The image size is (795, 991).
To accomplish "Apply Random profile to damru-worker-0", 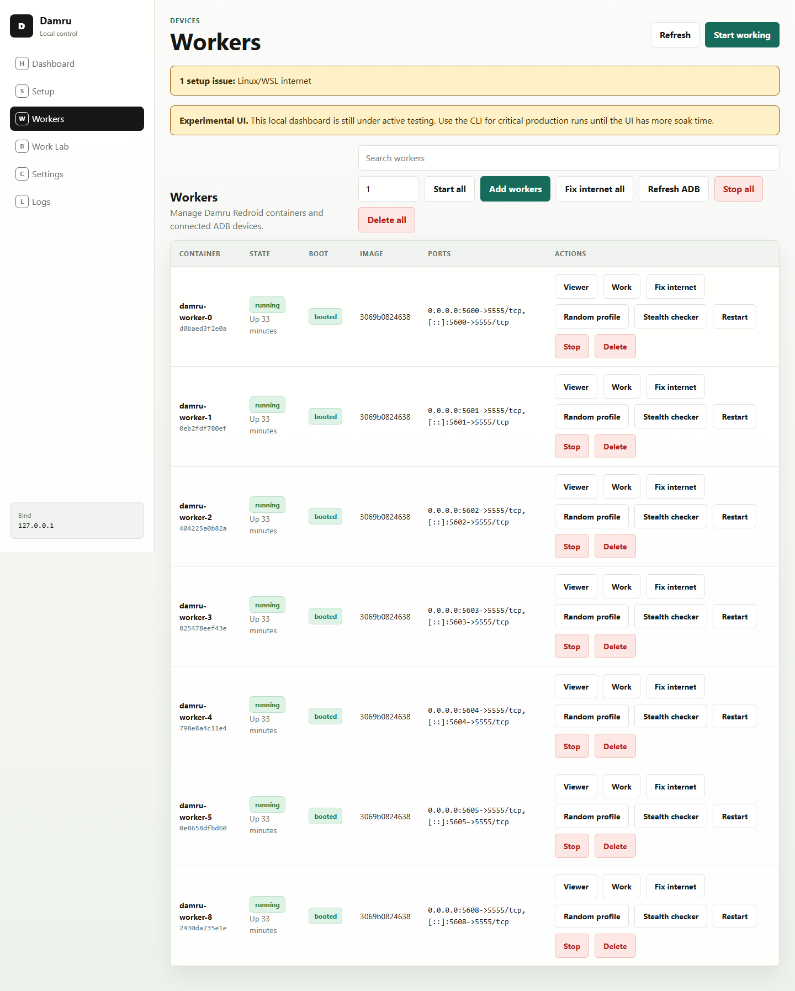I will (592, 317).
